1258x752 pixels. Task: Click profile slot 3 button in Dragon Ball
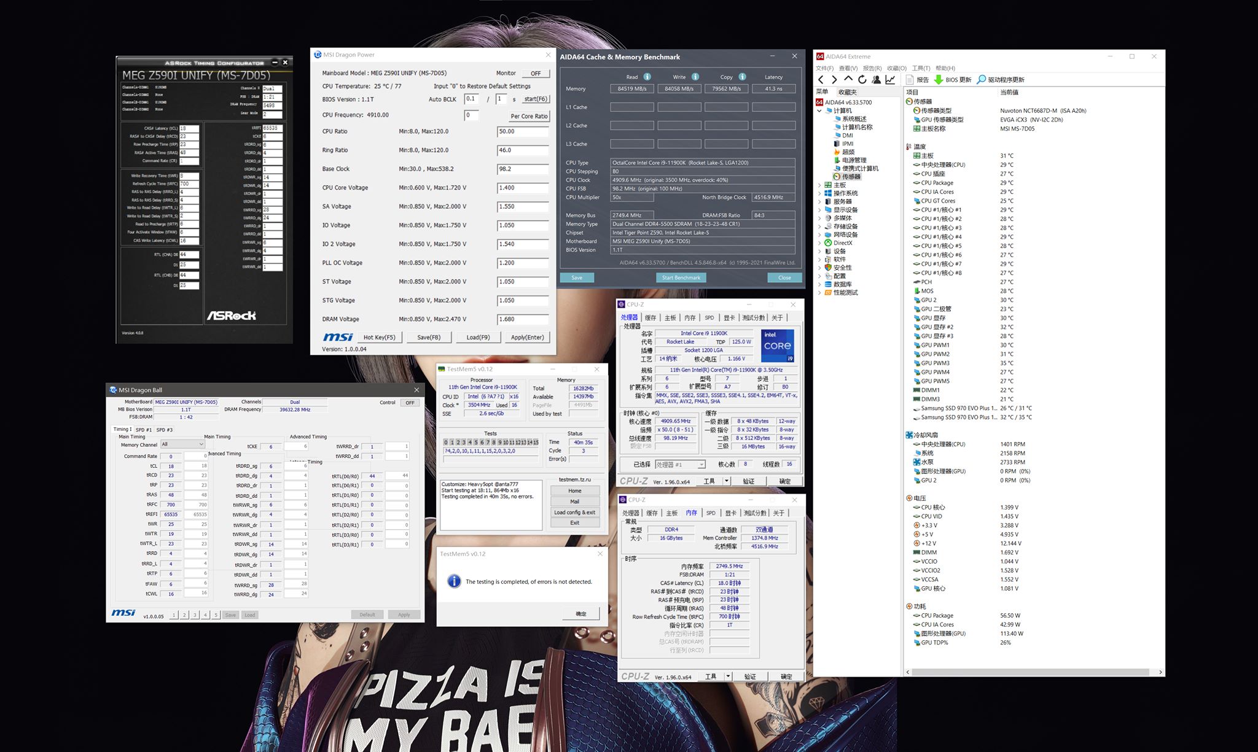[x=195, y=615]
